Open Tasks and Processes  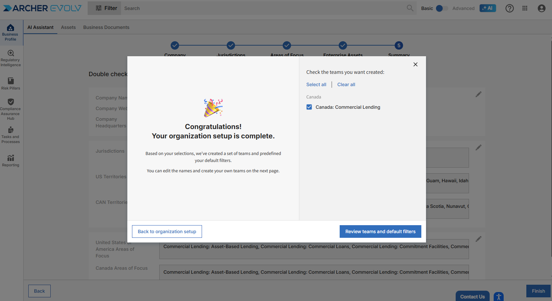(11, 135)
